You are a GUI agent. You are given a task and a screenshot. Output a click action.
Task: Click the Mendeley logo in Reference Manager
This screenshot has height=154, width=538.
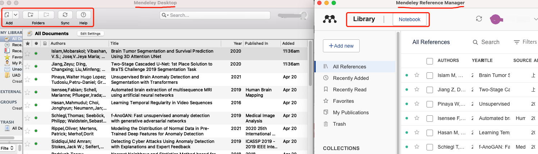pos(329,19)
